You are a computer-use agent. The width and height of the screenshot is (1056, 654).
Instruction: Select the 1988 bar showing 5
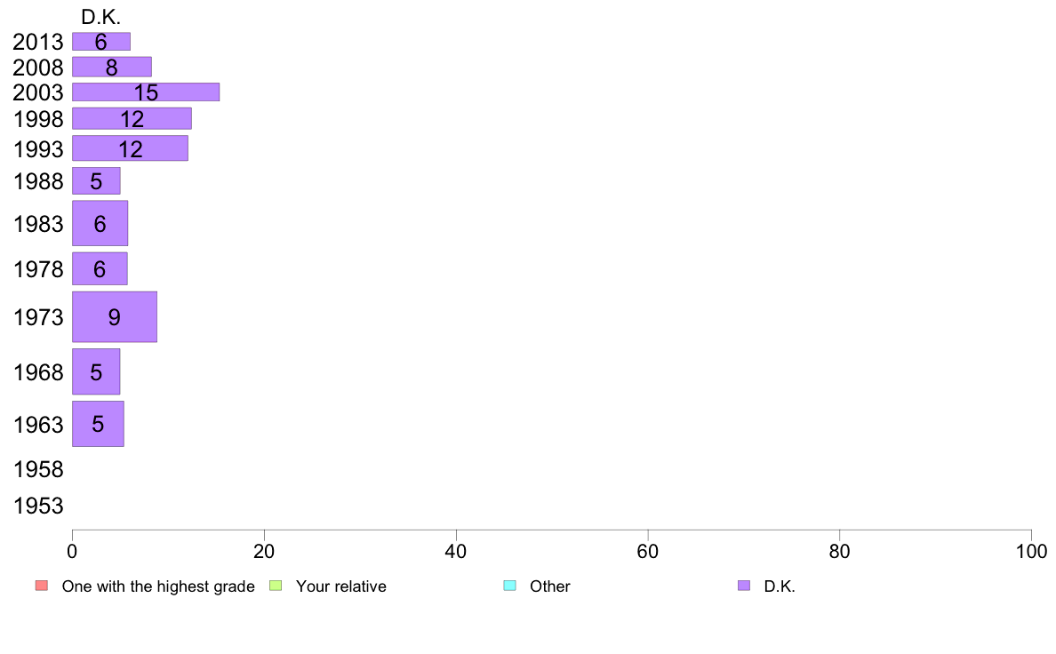pyautogui.click(x=96, y=180)
